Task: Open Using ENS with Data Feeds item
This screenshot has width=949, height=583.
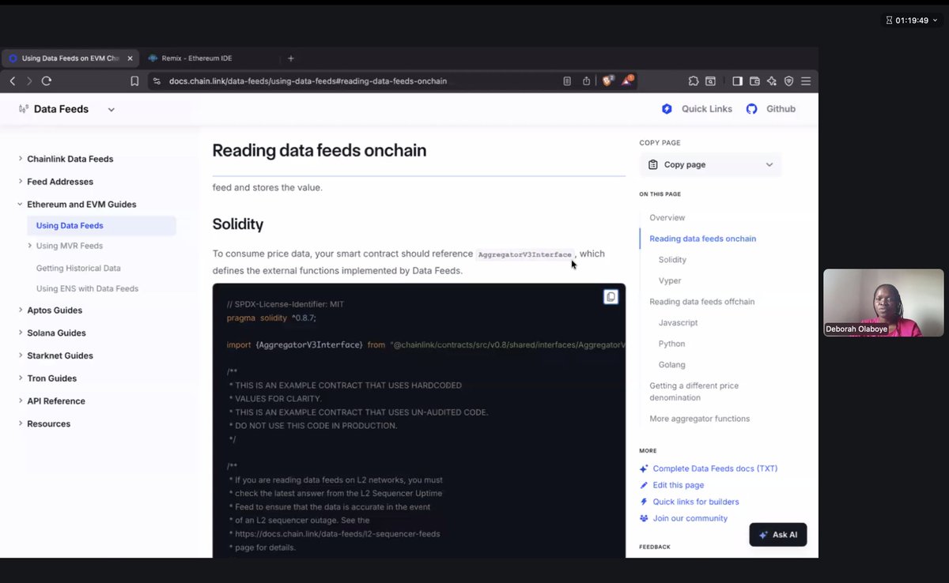Action: point(87,288)
